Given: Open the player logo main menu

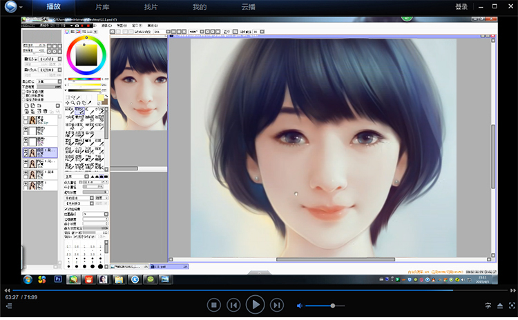Looking at the screenshot, I should click(x=10, y=7).
